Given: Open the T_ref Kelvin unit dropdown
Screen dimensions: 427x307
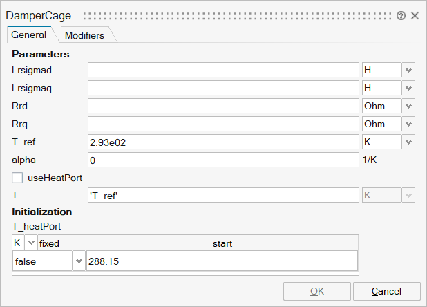Looking at the screenshot, I should pyautogui.click(x=408, y=142).
